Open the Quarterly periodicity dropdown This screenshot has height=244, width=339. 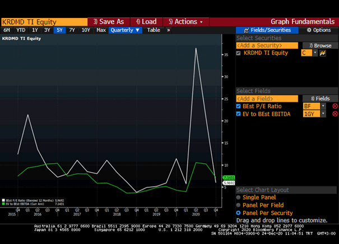[125, 30]
